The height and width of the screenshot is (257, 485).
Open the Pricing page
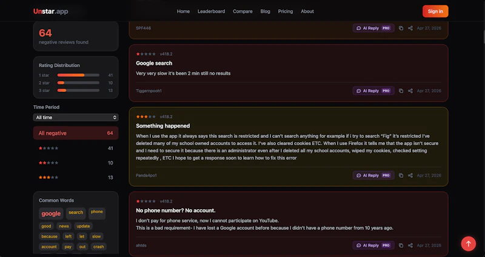tap(285, 11)
